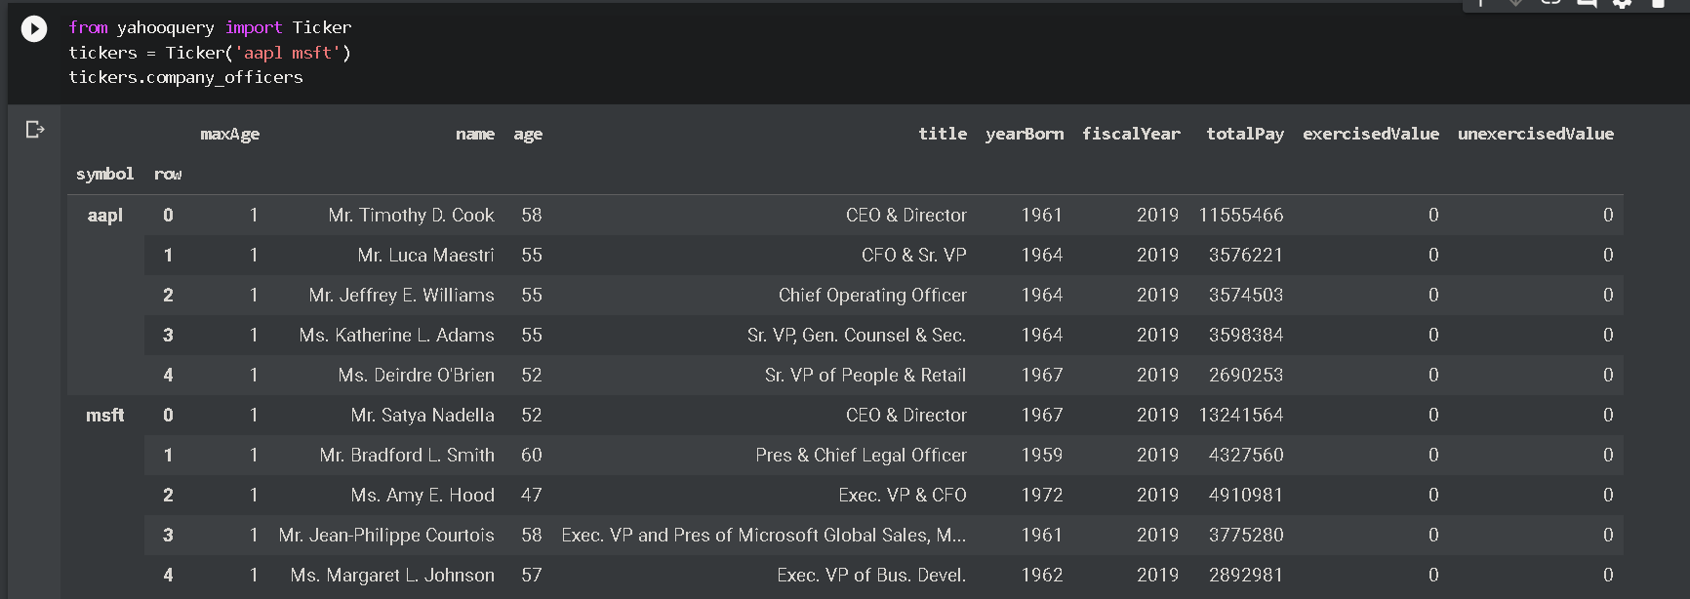Select totalPay value 4910981

coord(1246,495)
